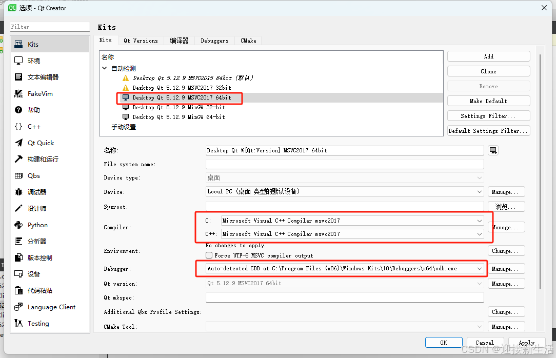Screen dimensions: 556x358
Task: Switch to the Qt Versions tab
Action: click(x=141, y=40)
